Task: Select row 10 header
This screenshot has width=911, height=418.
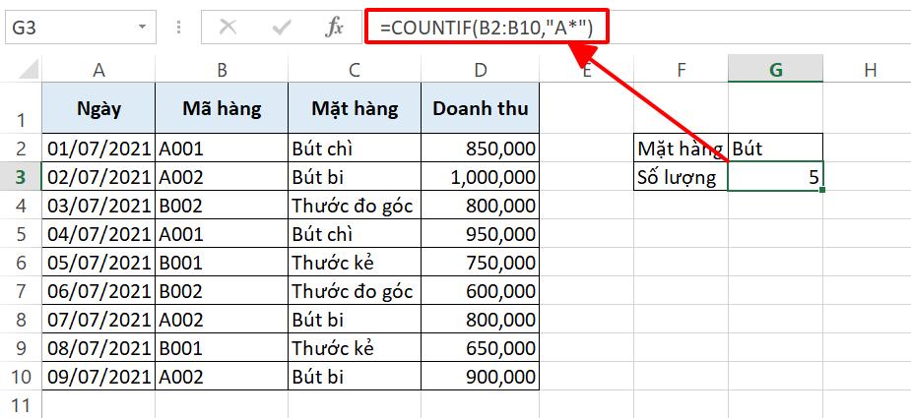Action: tap(21, 376)
